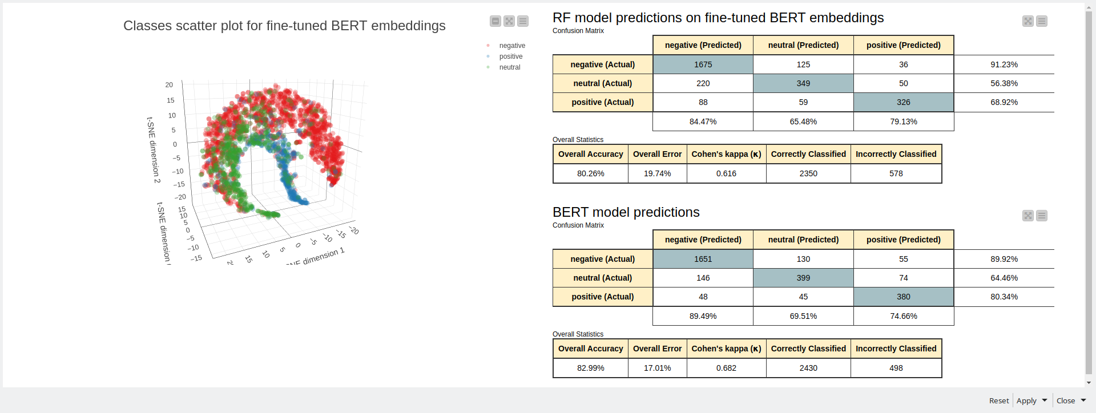This screenshot has height=413, width=1096.
Task: Toggle negative class in scatter legend
Action: pos(511,46)
